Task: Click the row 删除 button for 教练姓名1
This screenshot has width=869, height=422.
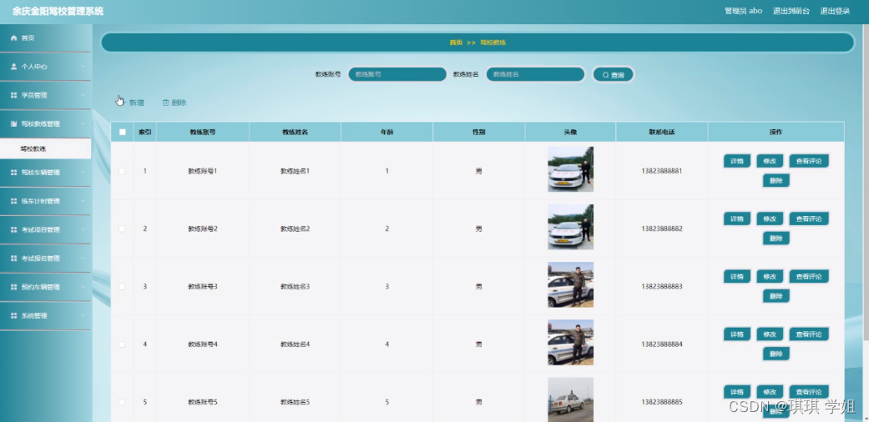Action: [776, 180]
